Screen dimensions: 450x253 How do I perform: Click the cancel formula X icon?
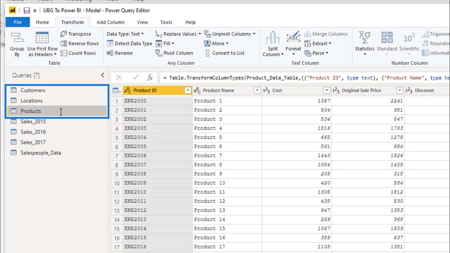click(119, 77)
